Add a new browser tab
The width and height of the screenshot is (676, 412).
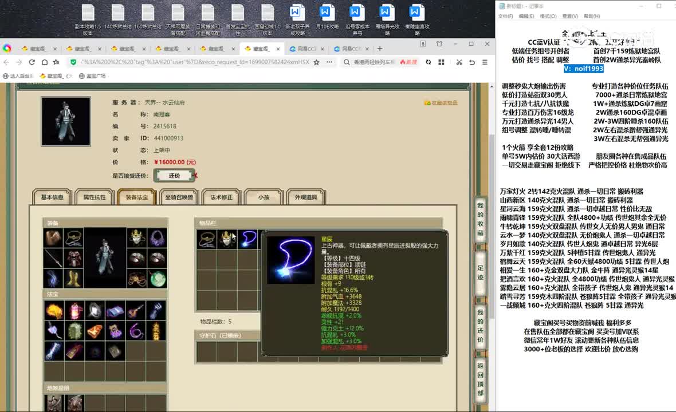[x=379, y=49]
